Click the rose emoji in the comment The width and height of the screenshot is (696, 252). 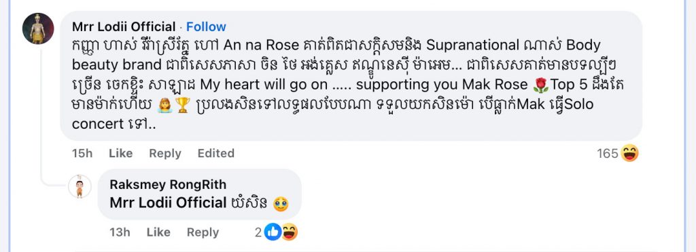(x=541, y=85)
